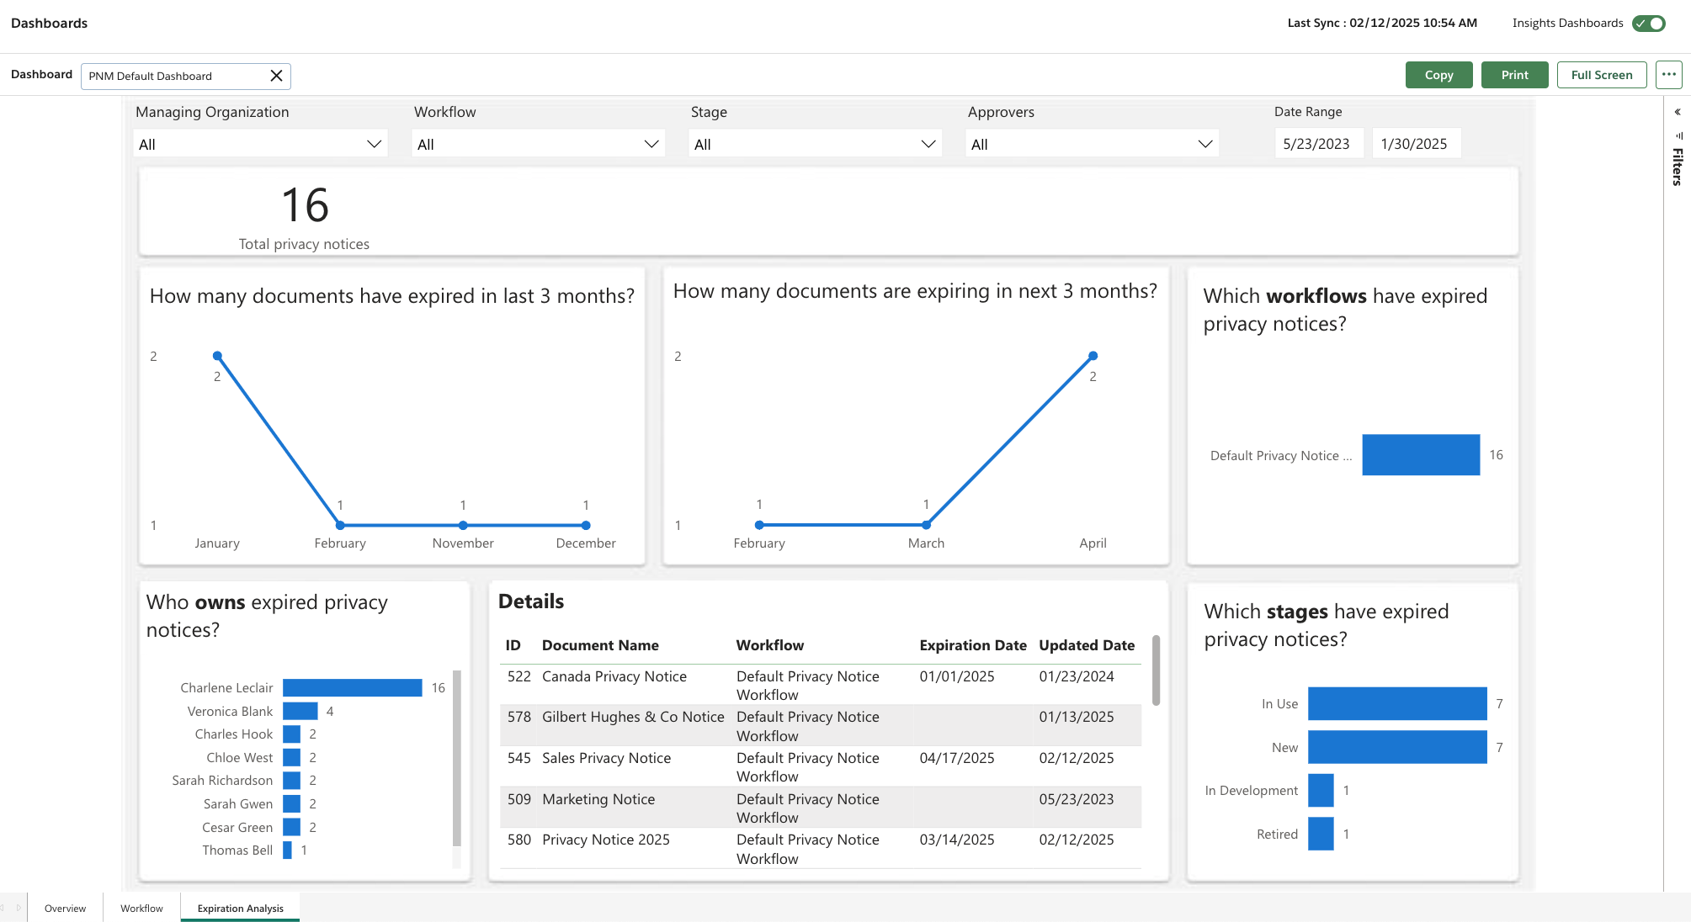
Task: Select the Gilbert Hughes & Co Notice row
Action: [821, 726]
